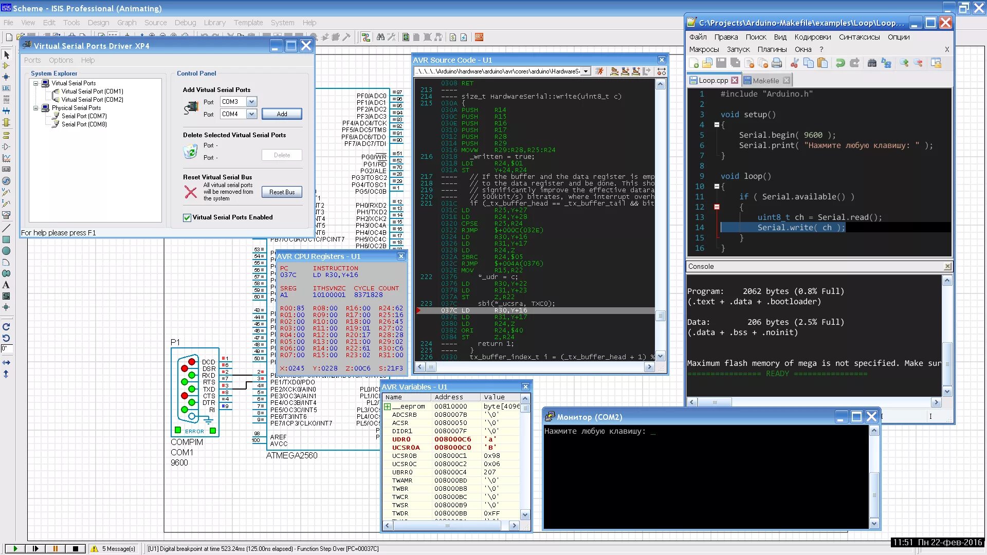Screen dimensions: 987x555
Task: Open the Debug menu in ISIS
Action: tap(185, 23)
